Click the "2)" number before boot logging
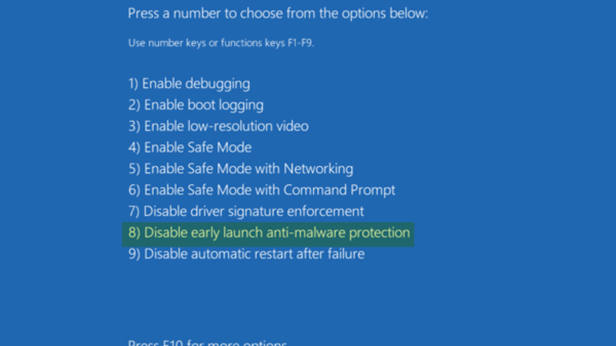616x346 pixels. [134, 105]
